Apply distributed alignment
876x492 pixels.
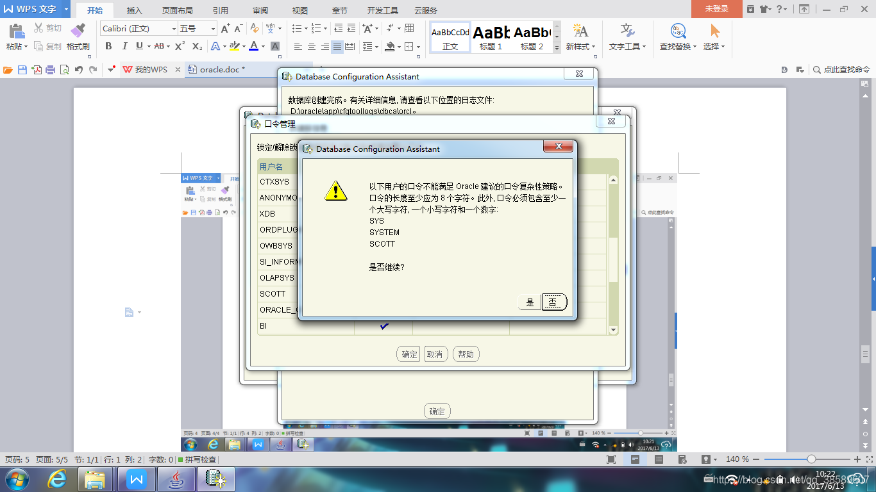pos(351,47)
